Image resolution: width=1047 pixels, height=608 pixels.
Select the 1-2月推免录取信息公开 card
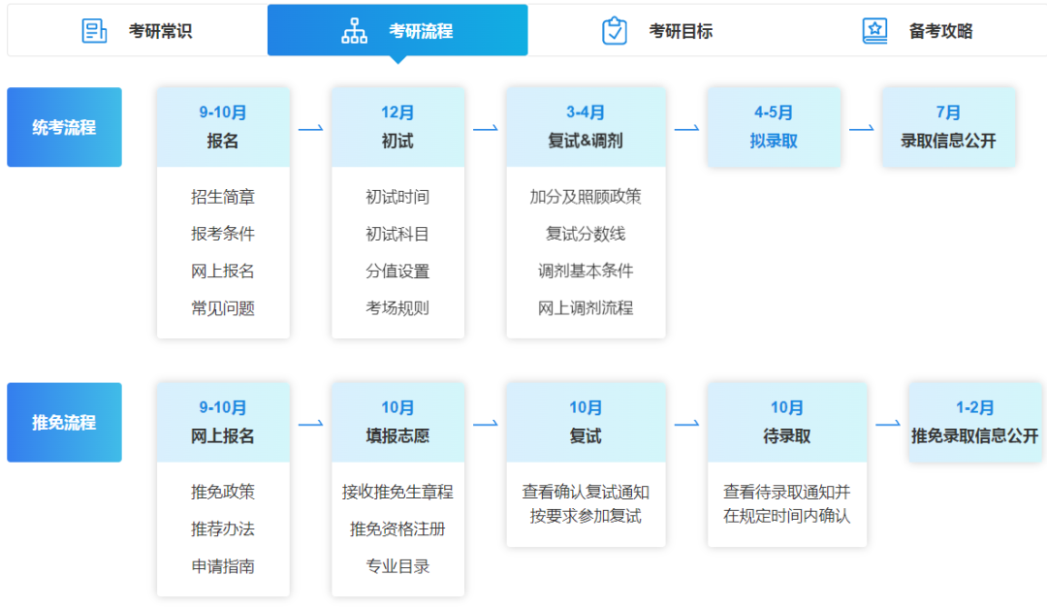(975, 422)
